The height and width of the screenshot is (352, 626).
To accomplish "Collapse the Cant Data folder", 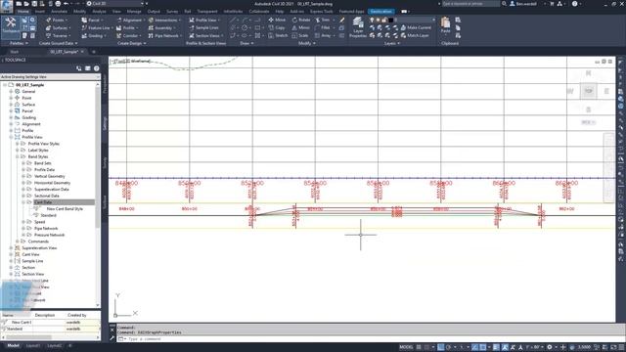I will pos(23,202).
